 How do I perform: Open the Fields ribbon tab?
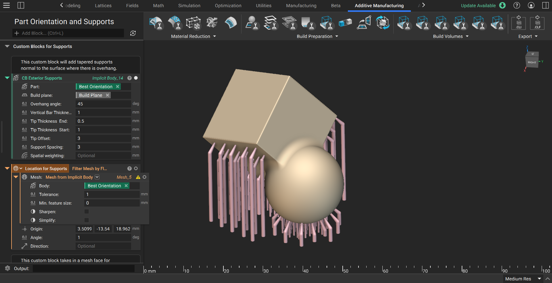[x=132, y=5]
